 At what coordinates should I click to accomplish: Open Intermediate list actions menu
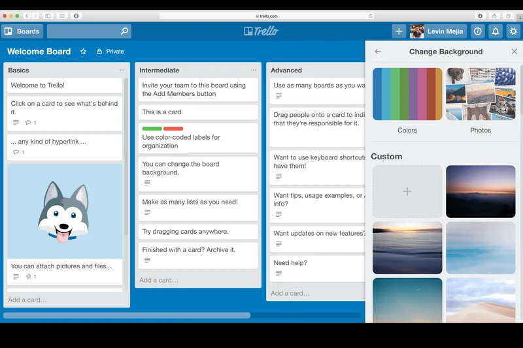click(x=254, y=70)
